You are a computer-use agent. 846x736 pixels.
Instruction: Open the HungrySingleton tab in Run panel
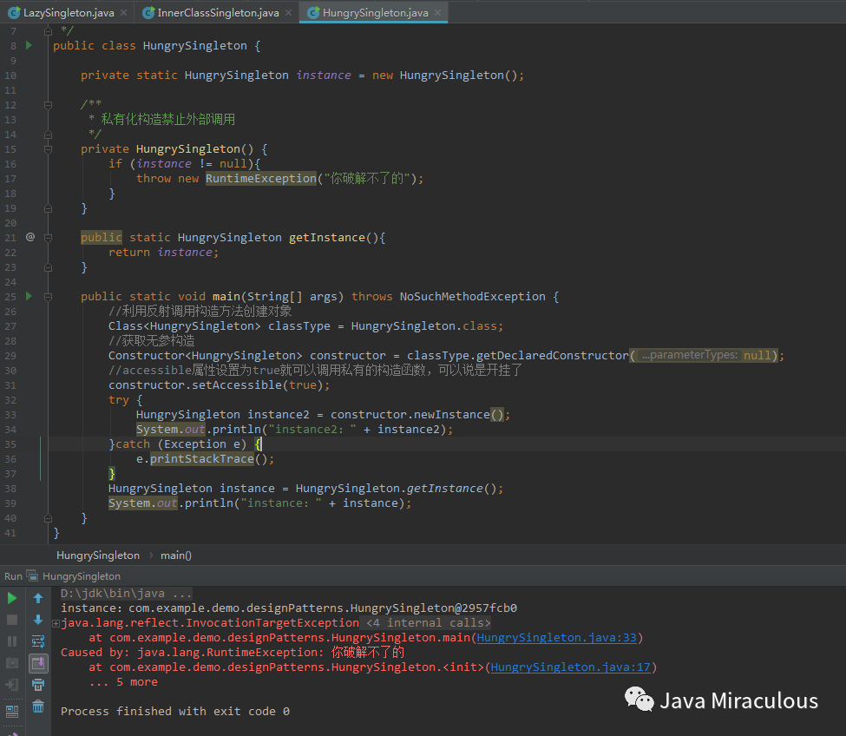(x=82, y=576)
